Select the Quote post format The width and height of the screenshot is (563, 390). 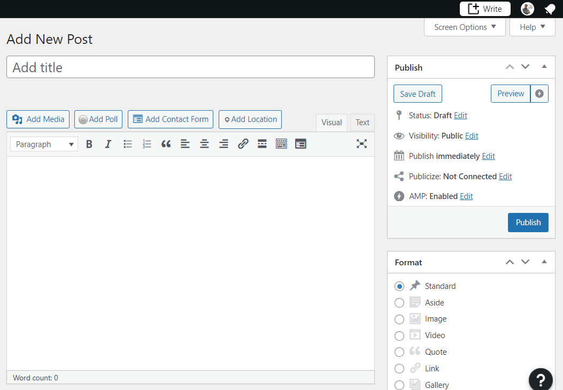[x=399, y=351]
